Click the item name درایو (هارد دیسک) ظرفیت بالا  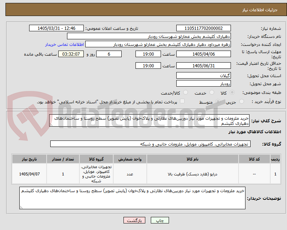pos(193,174)
